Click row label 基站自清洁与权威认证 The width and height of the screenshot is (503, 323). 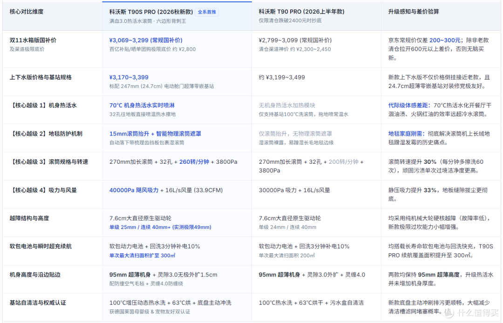[x=38, y=303]
